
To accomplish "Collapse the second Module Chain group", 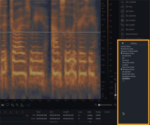I will [121, 69].
